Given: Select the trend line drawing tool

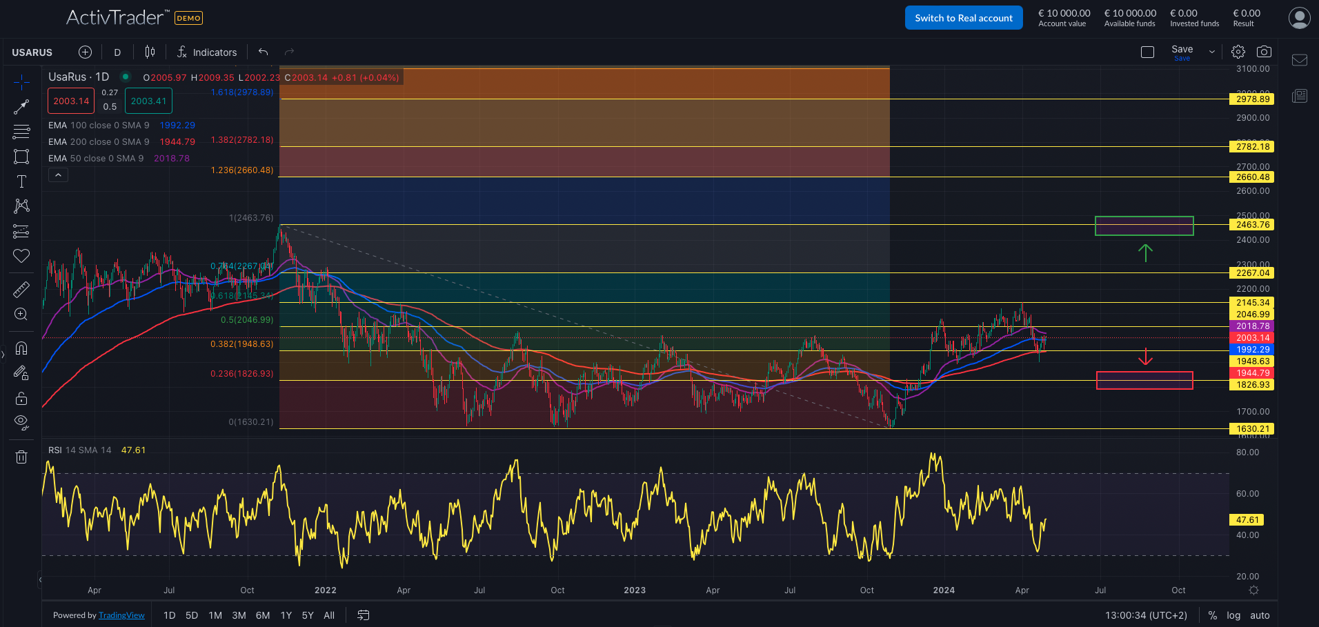Looking at the screenshot, I should pos(21,107).
